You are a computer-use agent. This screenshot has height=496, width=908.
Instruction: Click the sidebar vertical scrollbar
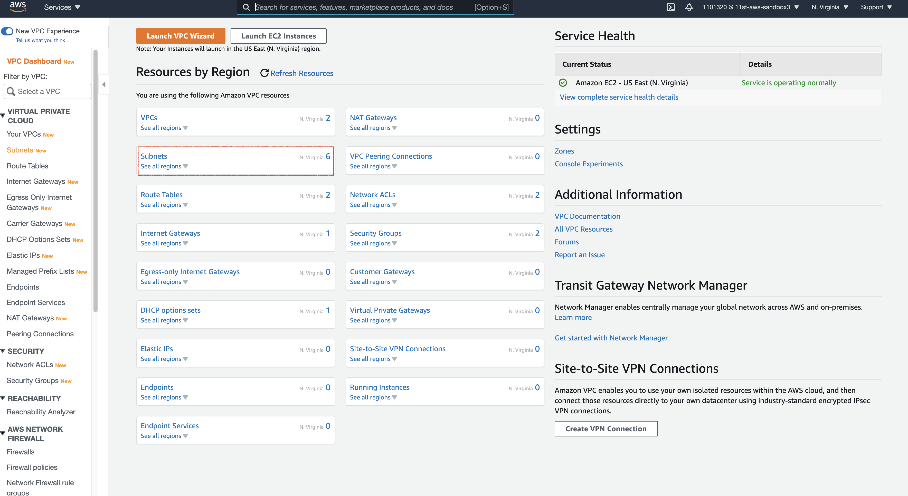coord(95,181)
